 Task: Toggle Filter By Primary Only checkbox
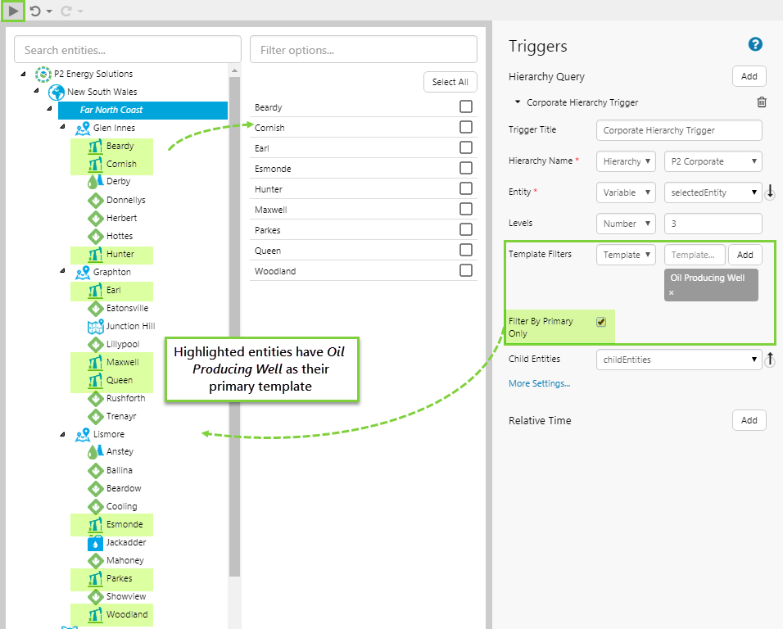click(x=601, y=322)
